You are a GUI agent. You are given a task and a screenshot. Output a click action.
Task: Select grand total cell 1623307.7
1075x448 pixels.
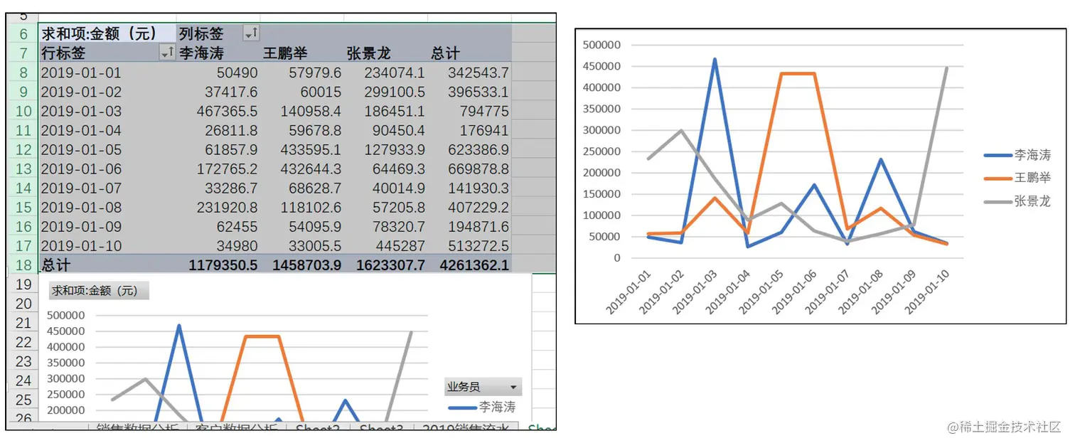pyautogui.click(x=390, y=265)
